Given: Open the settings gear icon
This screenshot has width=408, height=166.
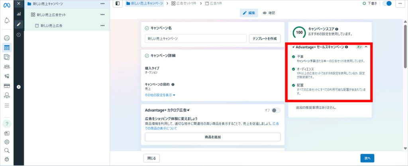Looking at the screenshot, I should tap(7, 142).
